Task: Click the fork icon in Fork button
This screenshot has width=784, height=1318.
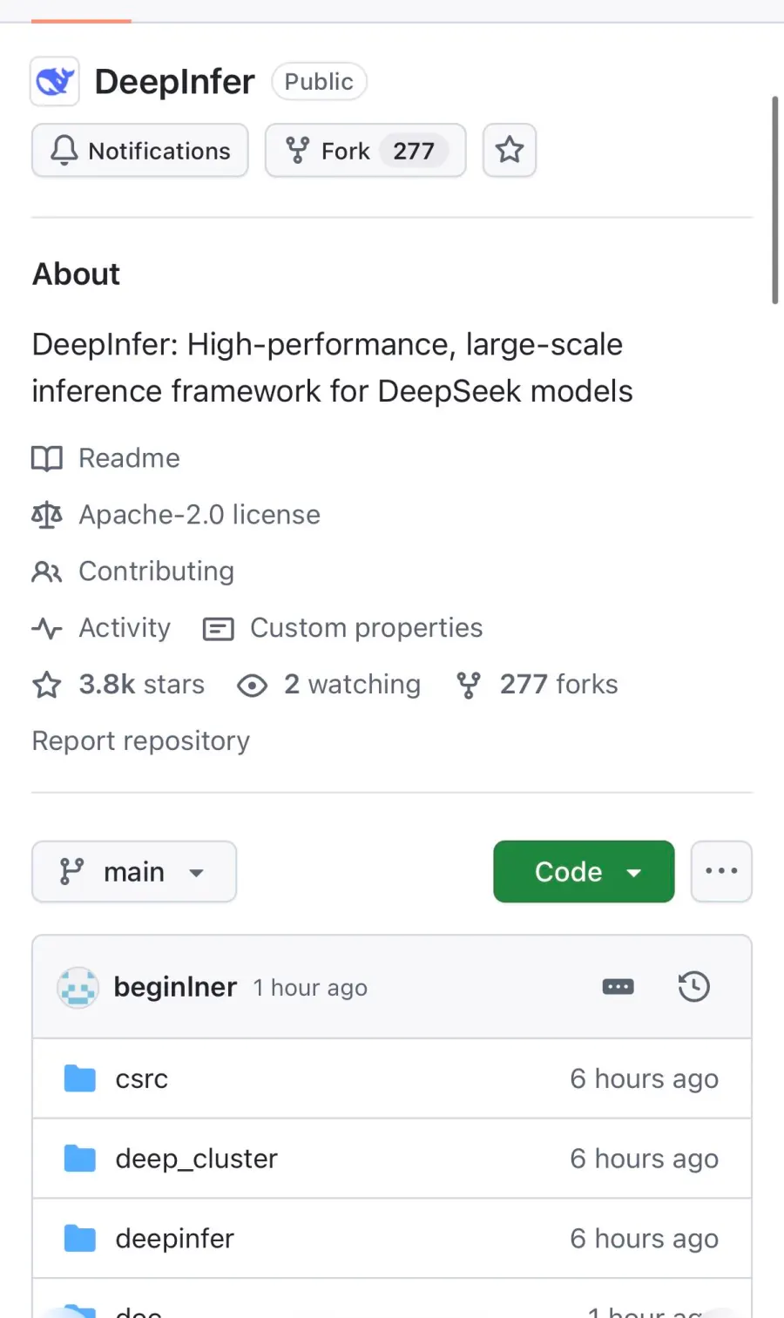Action: (x=298, y=151)
